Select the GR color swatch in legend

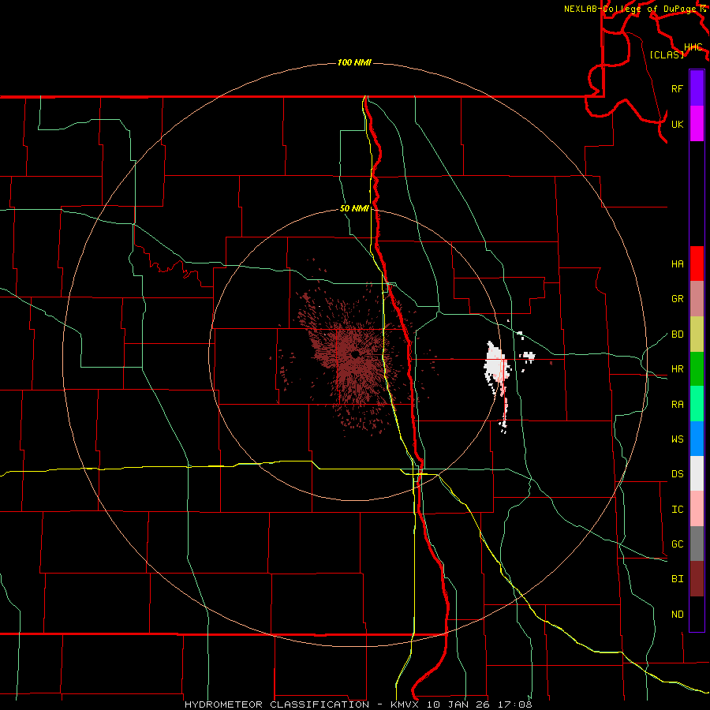tap(697, 298)
